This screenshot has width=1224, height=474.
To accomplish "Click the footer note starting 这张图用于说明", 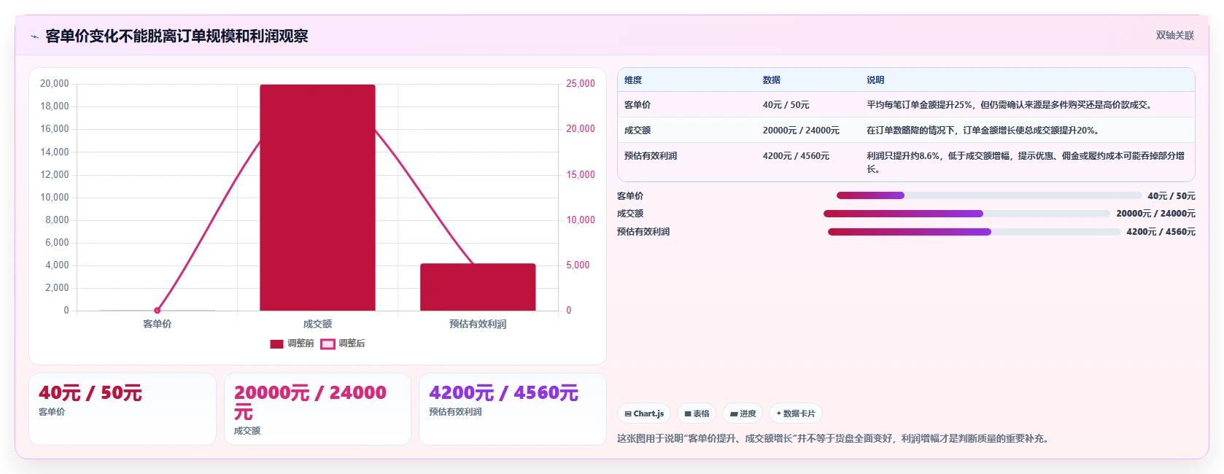I will [833, 439].
